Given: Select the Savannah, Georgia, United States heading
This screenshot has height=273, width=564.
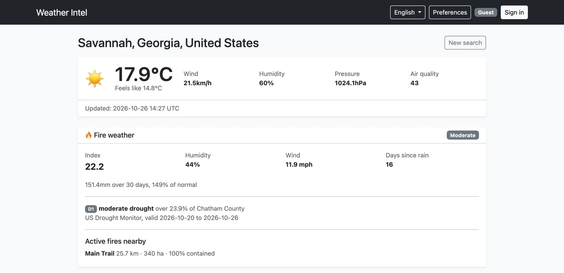Looking at the screenshot, I should 168,43.
